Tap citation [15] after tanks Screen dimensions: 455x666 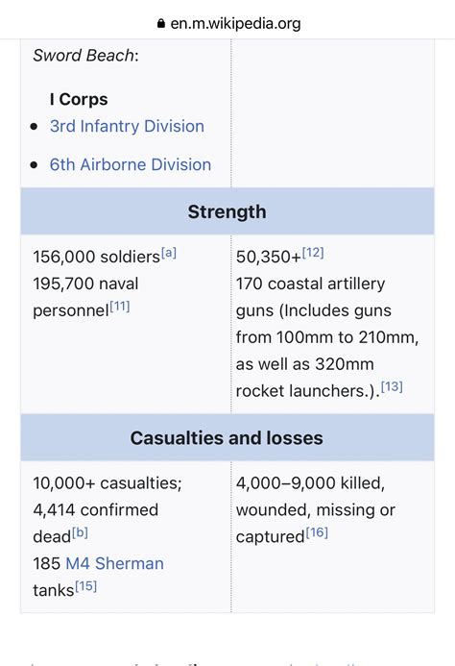point(86,586)
